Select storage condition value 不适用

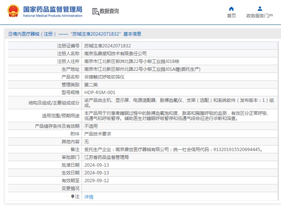click(91, 126)
